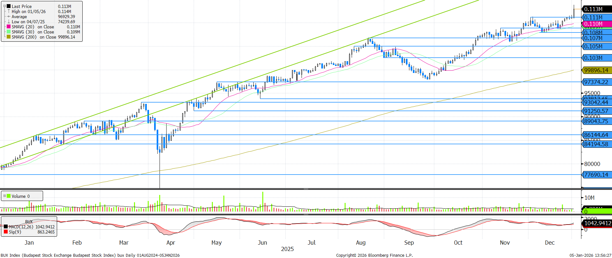The width and height of the screenshot is (612, 258).
Task: Select the olive SMAVG (200) swatch
Action: (9, 37)
